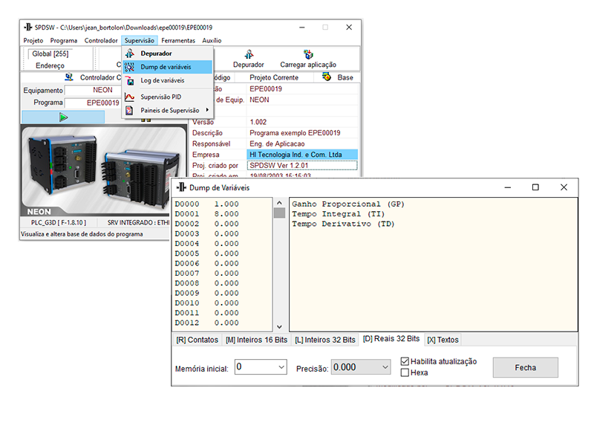Click the Fecha button
Viewport: 594px width, 446px height.
tap(526, 367)
